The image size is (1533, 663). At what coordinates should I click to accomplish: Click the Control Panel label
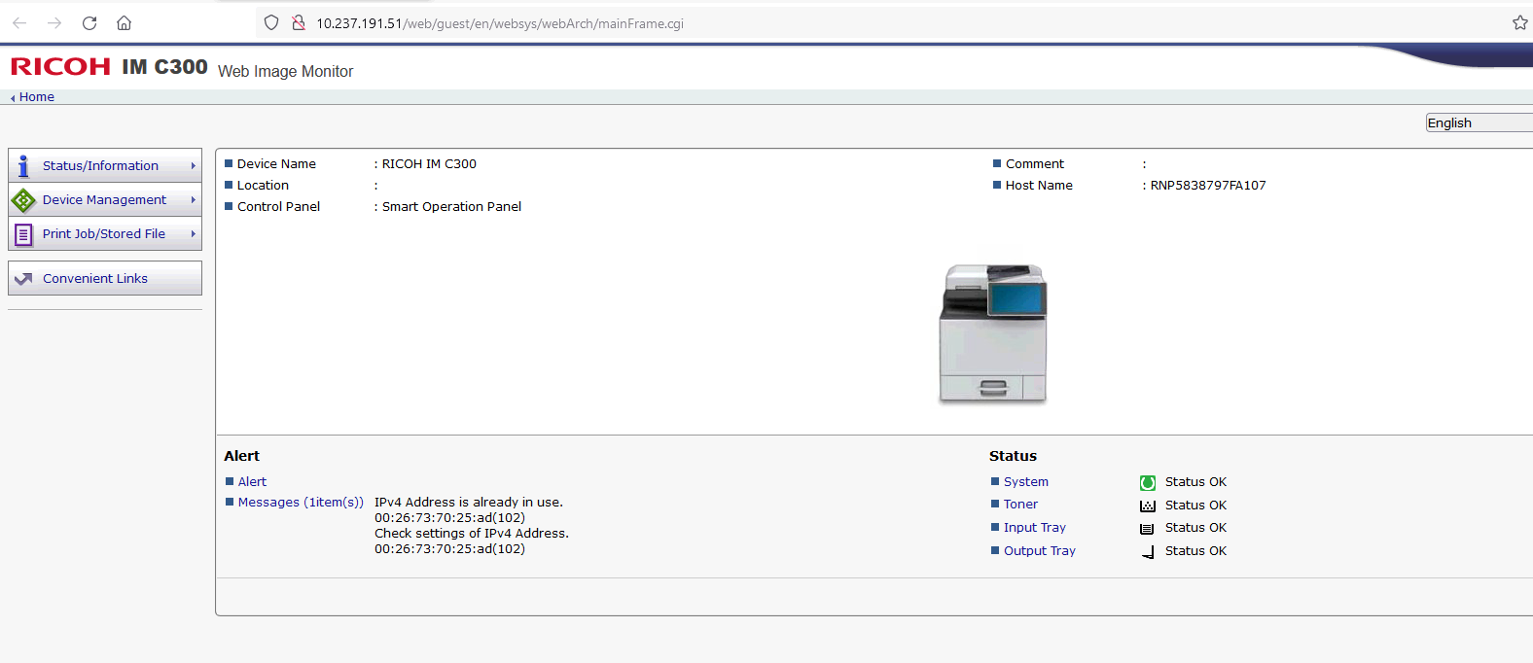click(x=278, y=207)
